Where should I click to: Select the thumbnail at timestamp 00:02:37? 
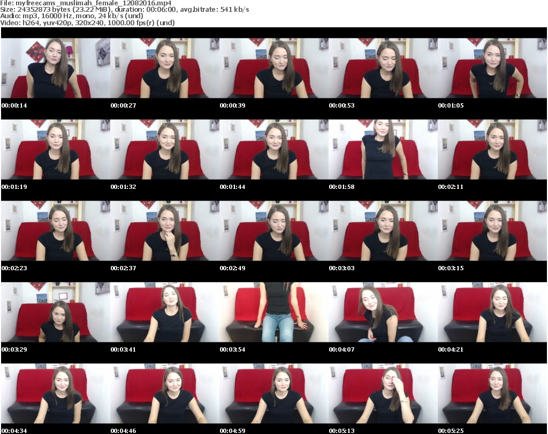[165, 231]
